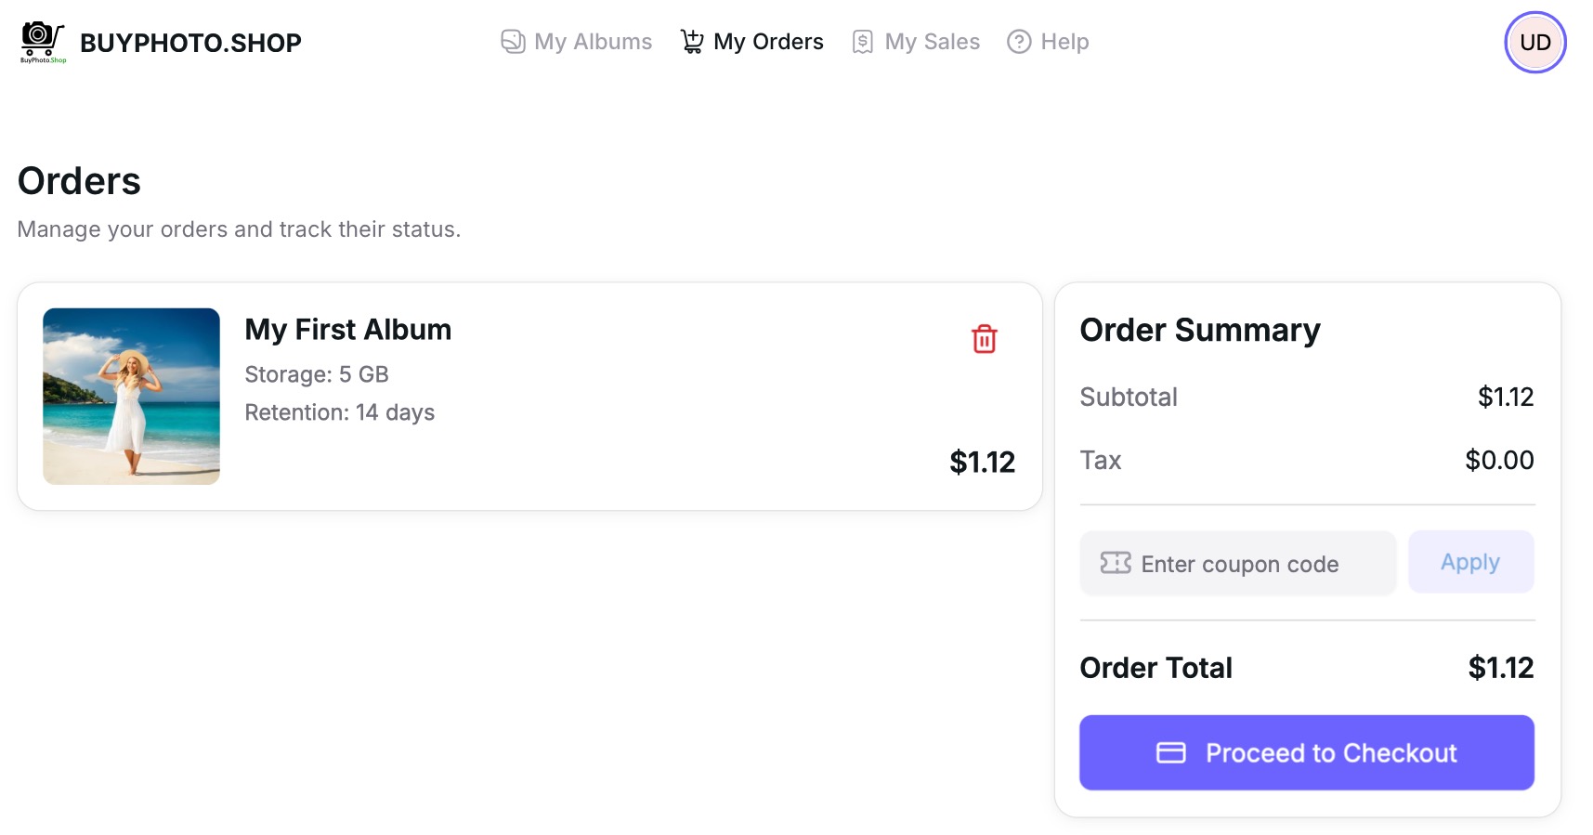The height and width of the screenshot is (835, 1593).
Task: Click the question mark Help icon
Action: pyautogui.click(x=1019, y=42)
